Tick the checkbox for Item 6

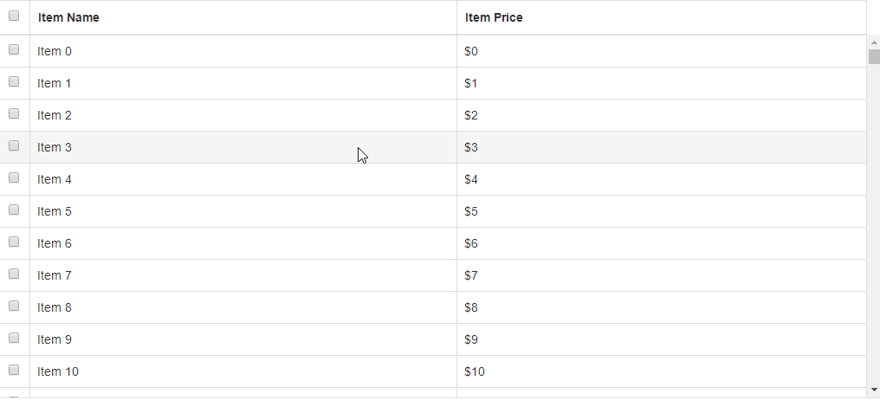(x=14, y=242)
